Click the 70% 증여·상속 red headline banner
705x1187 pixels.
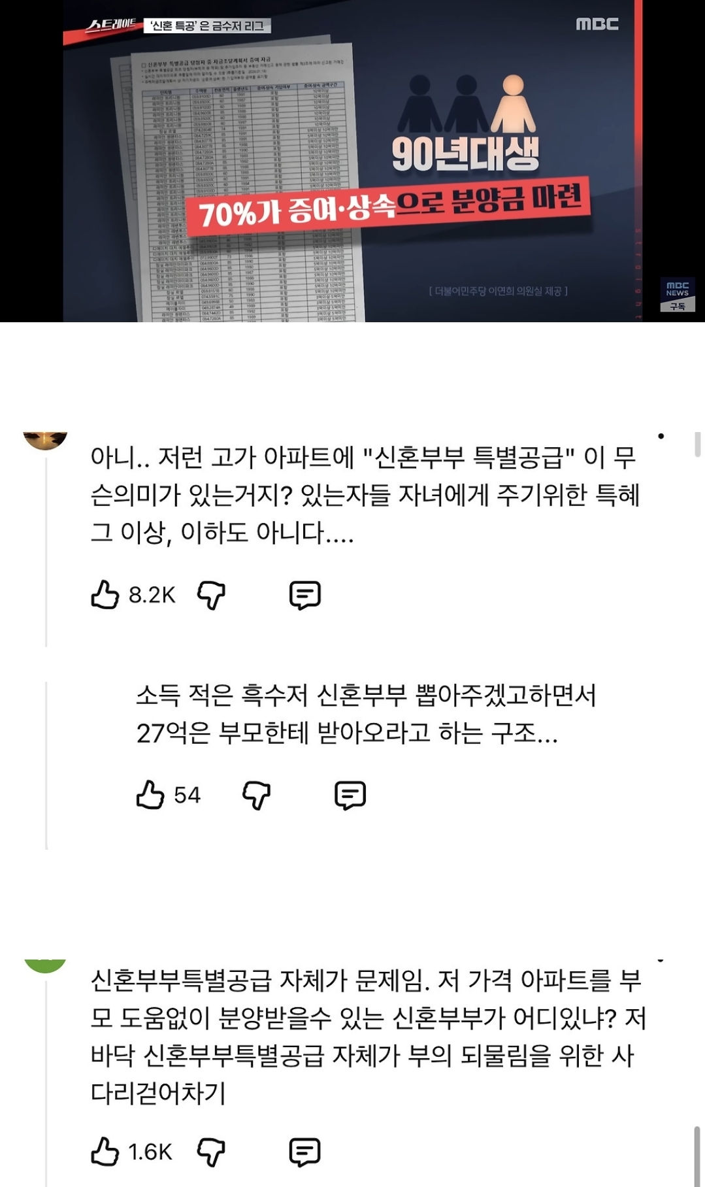[x=389, y=206]
